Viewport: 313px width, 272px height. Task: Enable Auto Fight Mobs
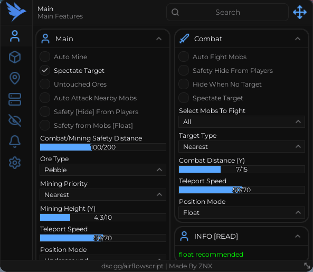(x=184, y=57)
